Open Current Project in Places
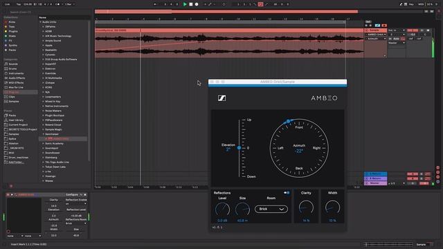 [x=18, y=124]
